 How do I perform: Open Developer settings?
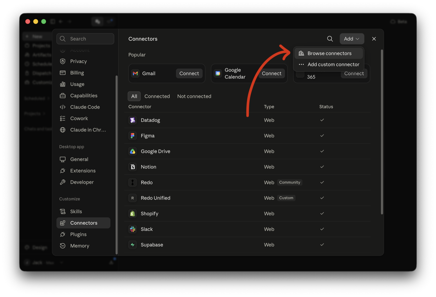83,182
